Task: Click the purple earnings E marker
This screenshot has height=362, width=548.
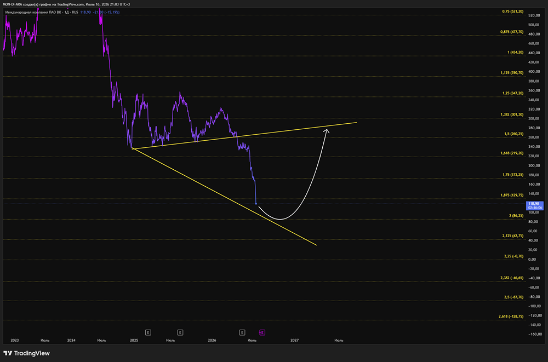Action: click(262, 332)
